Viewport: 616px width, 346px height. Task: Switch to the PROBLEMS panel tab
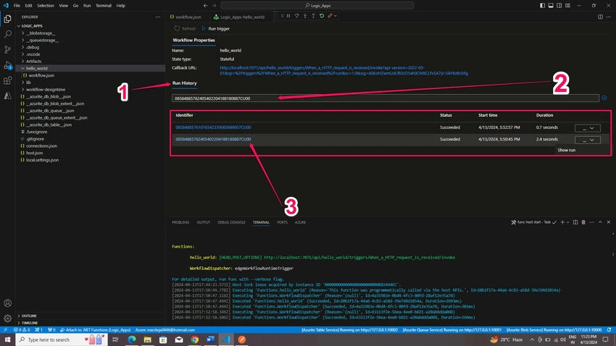[x=180, y=222]
